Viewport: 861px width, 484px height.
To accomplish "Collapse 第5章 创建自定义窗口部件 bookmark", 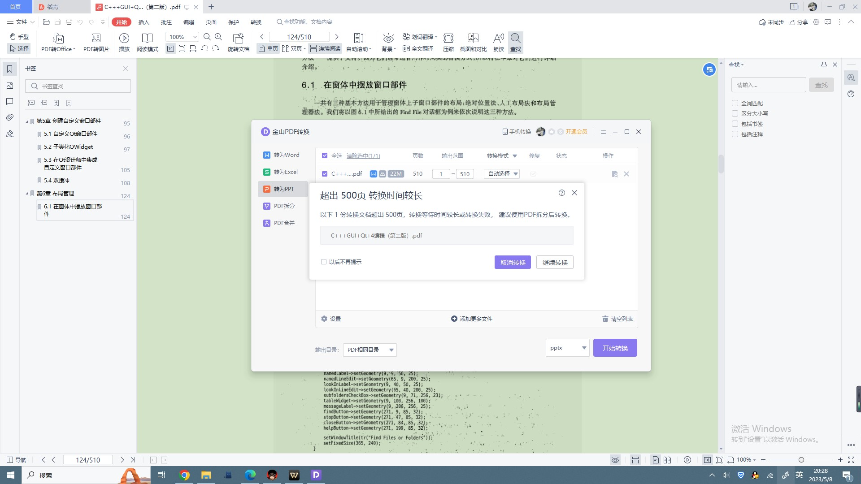I will click(27, 121).
